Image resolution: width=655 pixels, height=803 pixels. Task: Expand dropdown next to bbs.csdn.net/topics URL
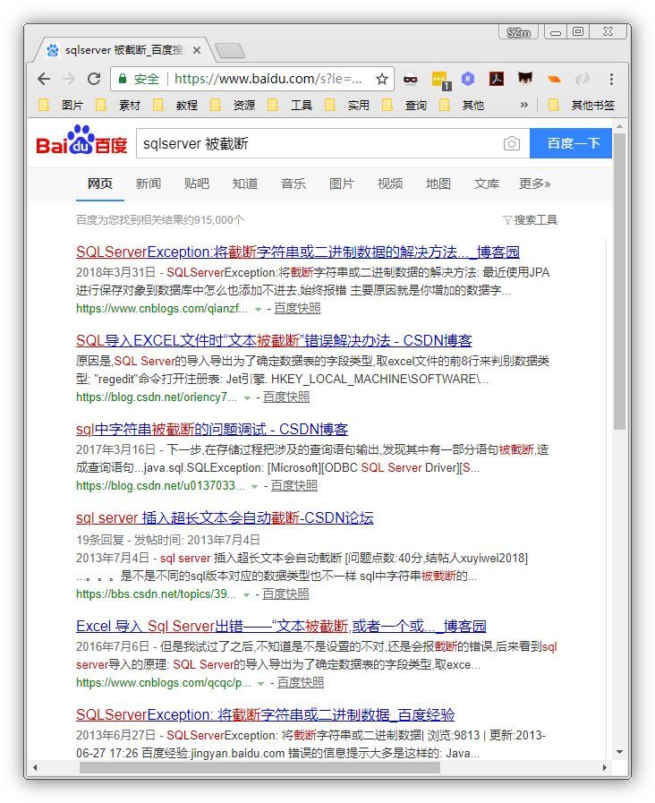[246, 595]
